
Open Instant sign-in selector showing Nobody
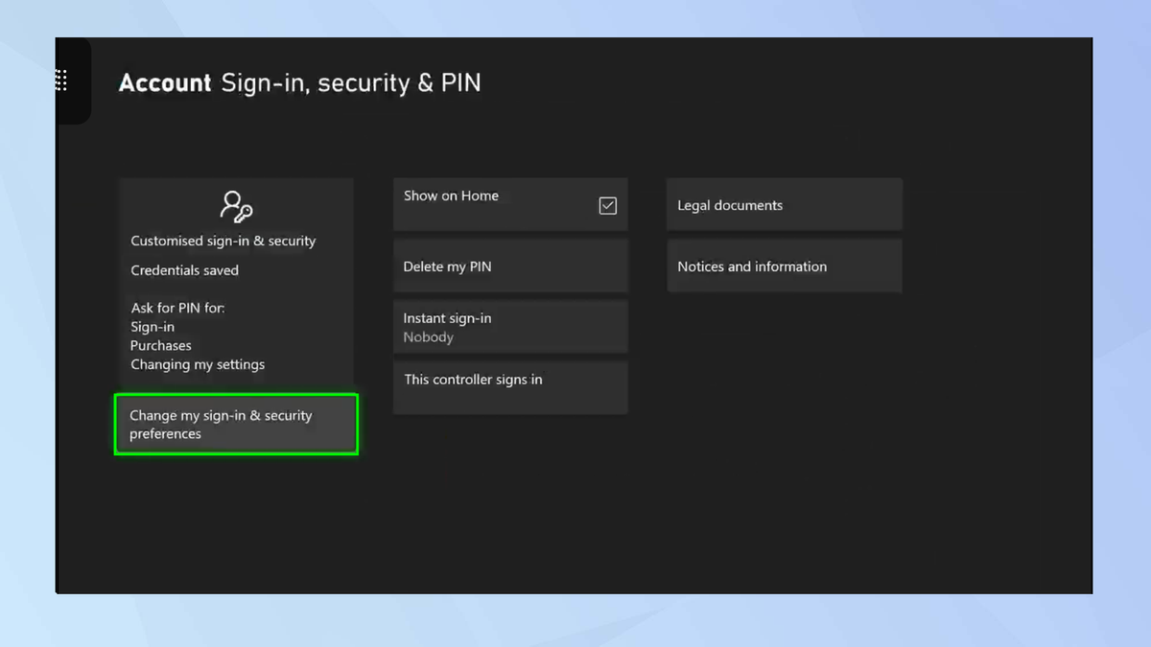click(x=509, y=327)
